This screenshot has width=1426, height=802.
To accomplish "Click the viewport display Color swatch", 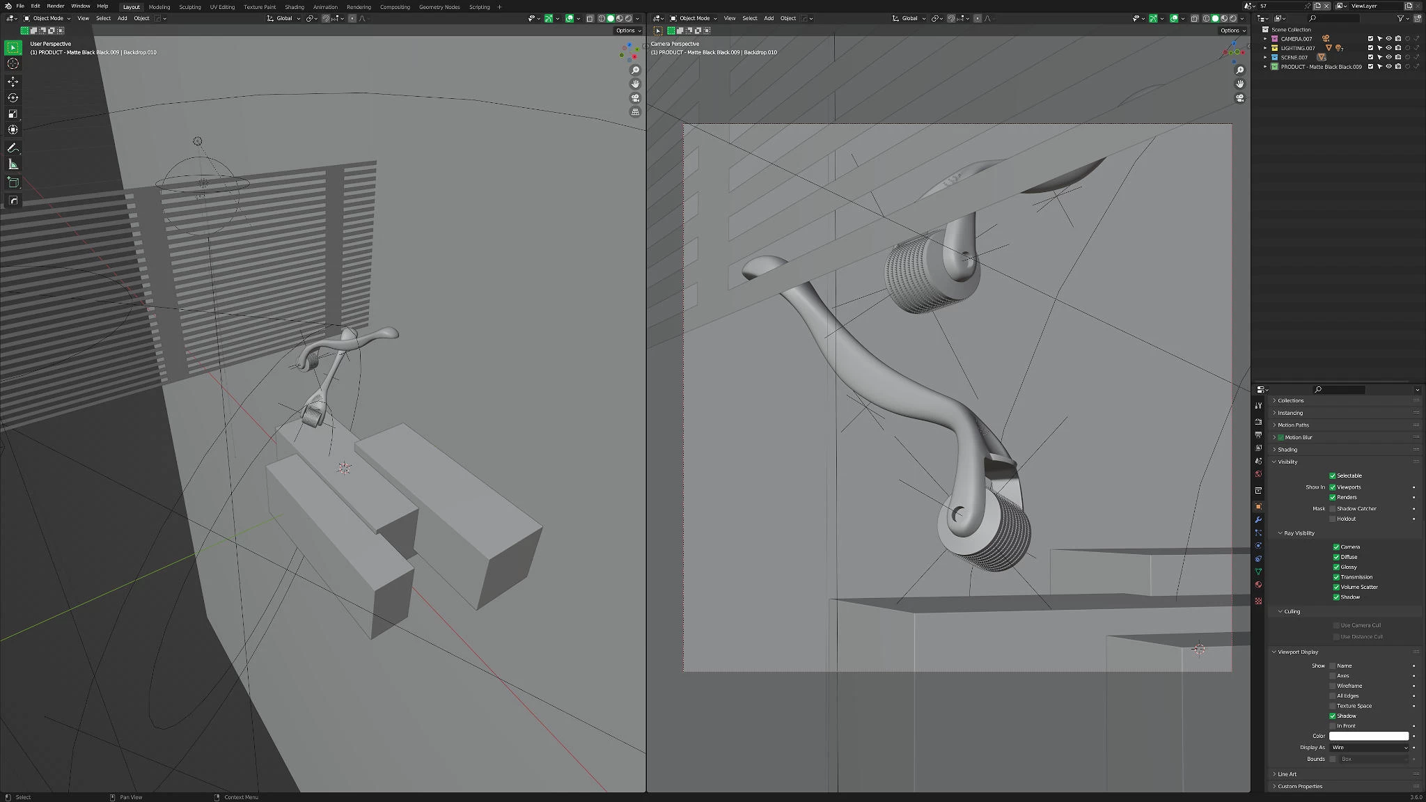I will (x=1368, y=736).
